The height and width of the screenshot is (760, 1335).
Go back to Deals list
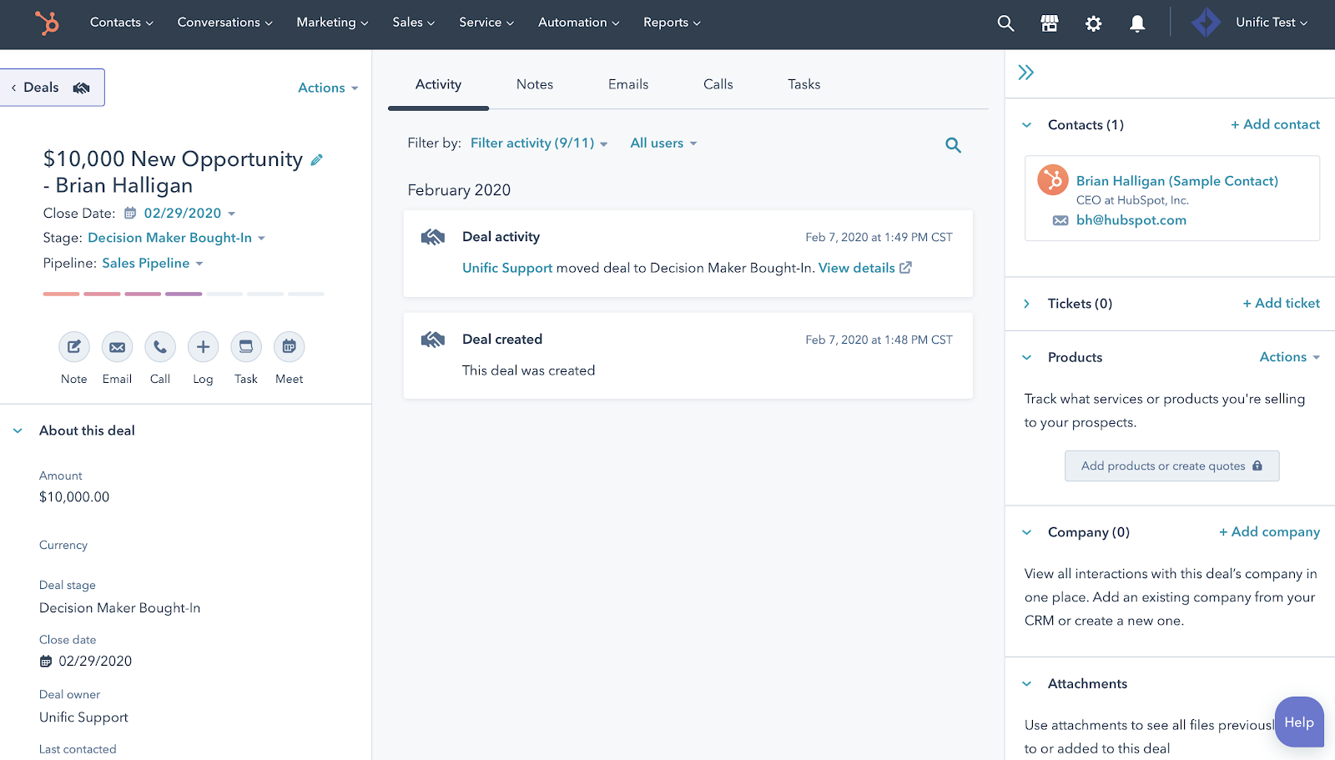coord(52,88)
